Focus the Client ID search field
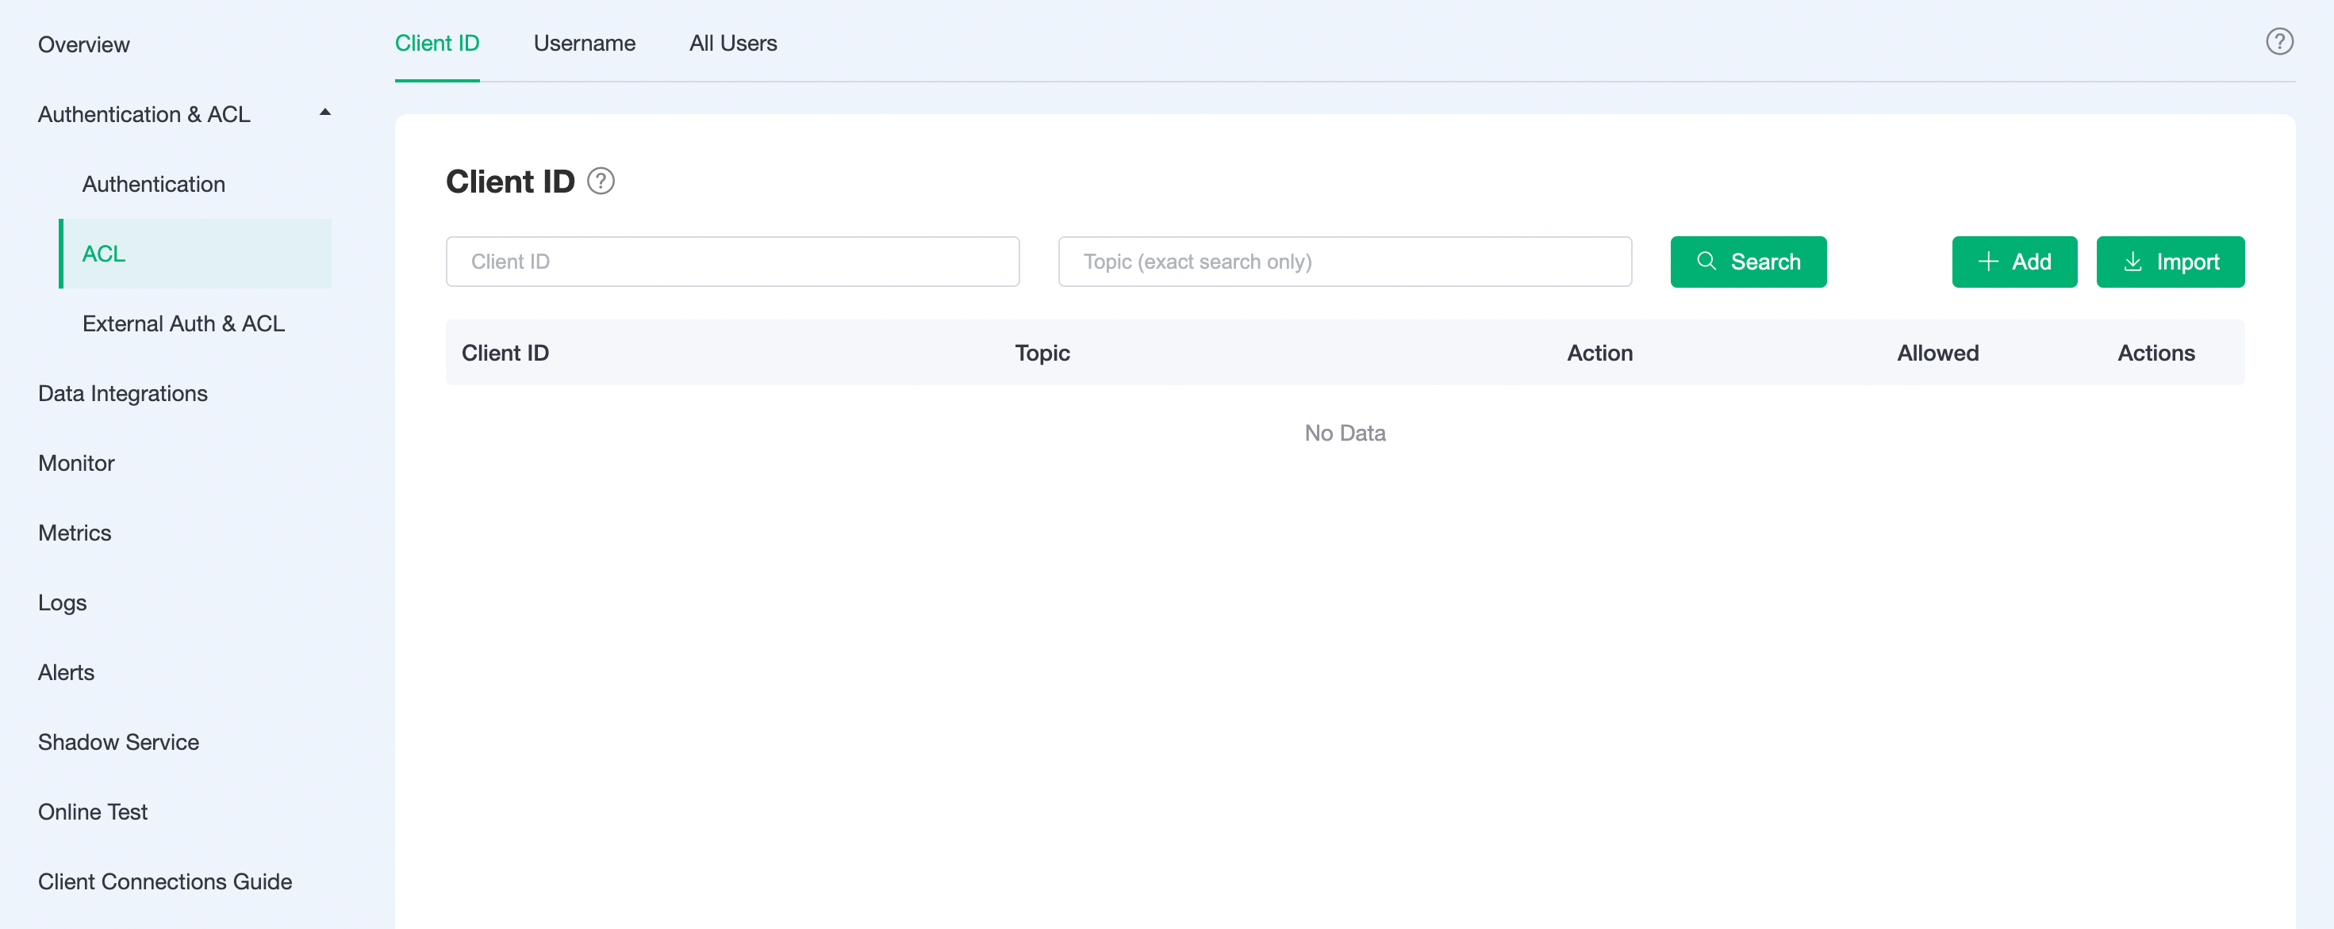 732,262
